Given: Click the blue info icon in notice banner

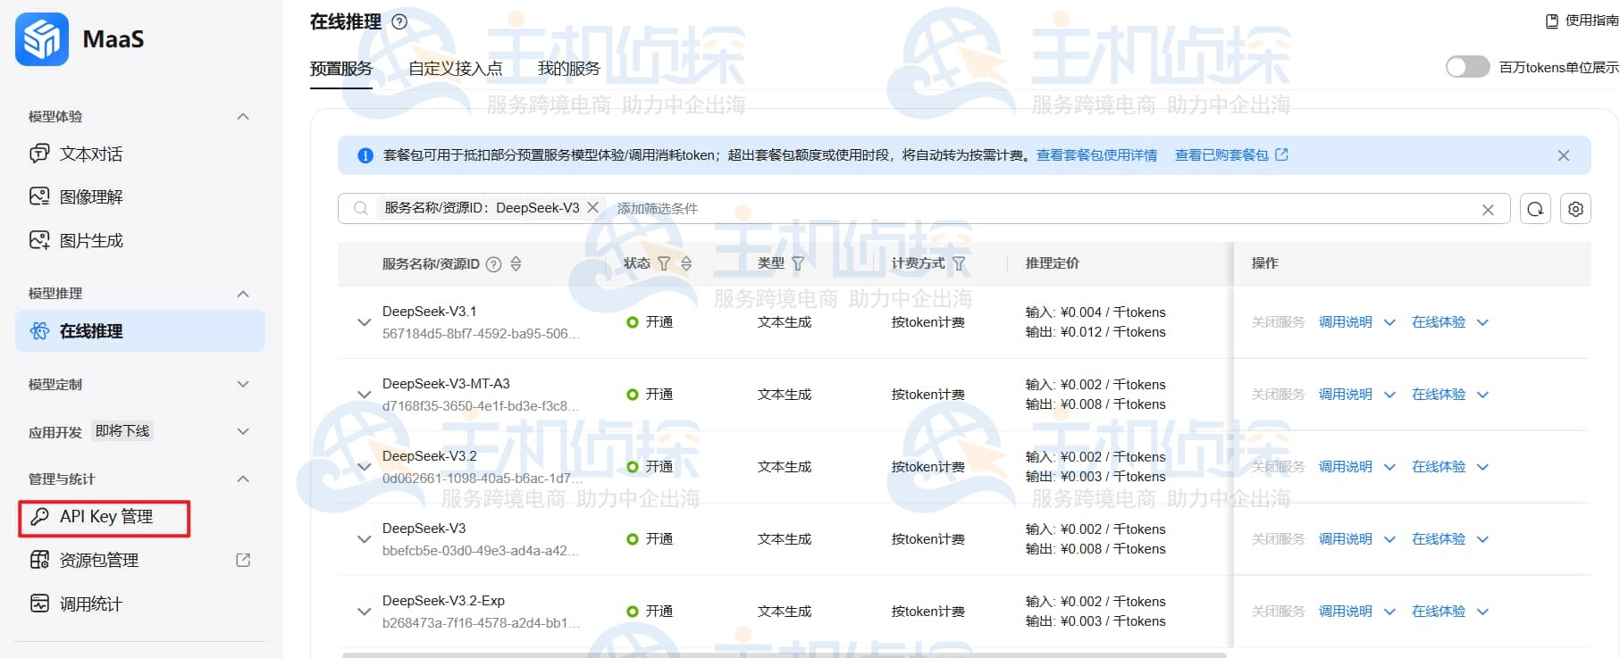Looking at the screenshot, I should coord(365,155).
